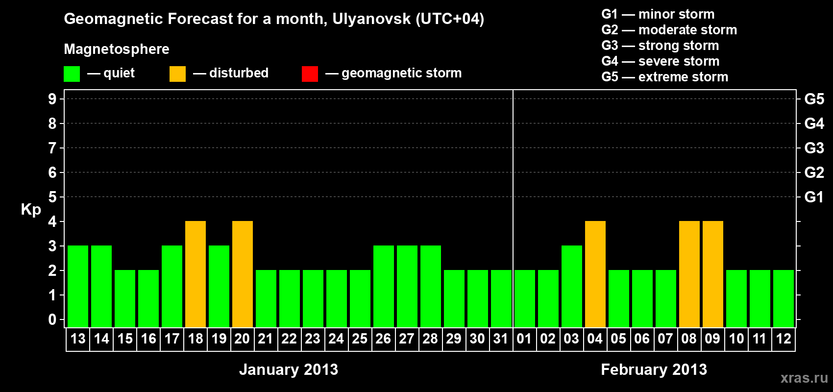Click the 'disturbed' legend label
This screenshot has width=833, height=392.
239,73
